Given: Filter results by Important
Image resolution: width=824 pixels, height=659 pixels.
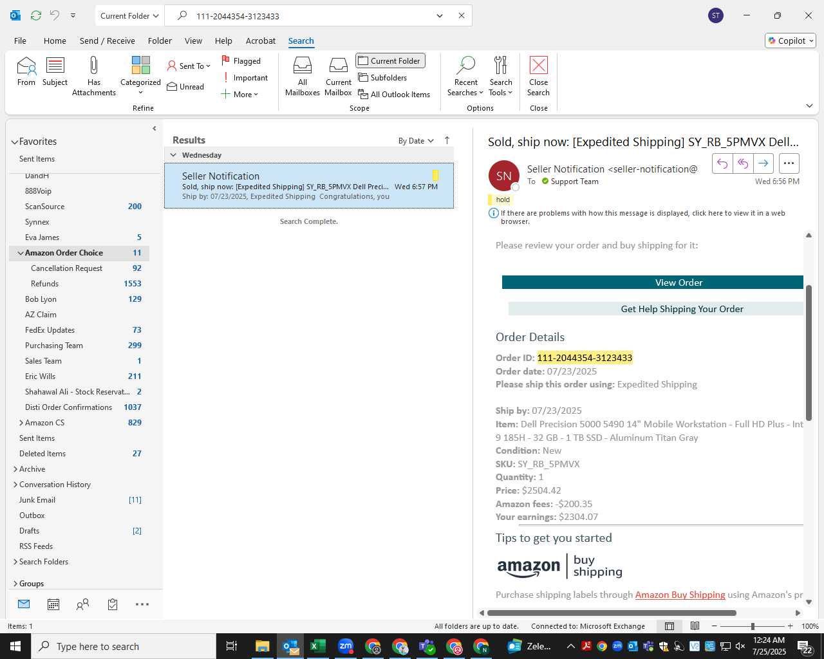Looking at the screenshot, I should (x=245, y=78).
